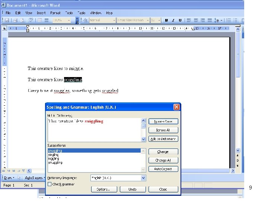Click the Close button in spelling dialog
This screenshot has height=201, width=268.
coord(163,189)
